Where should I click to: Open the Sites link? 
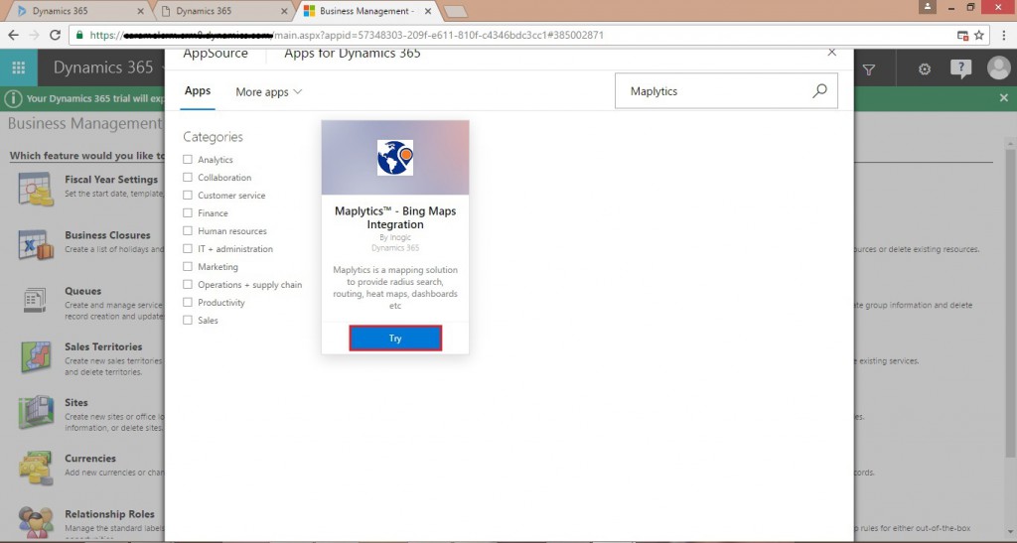75,402
